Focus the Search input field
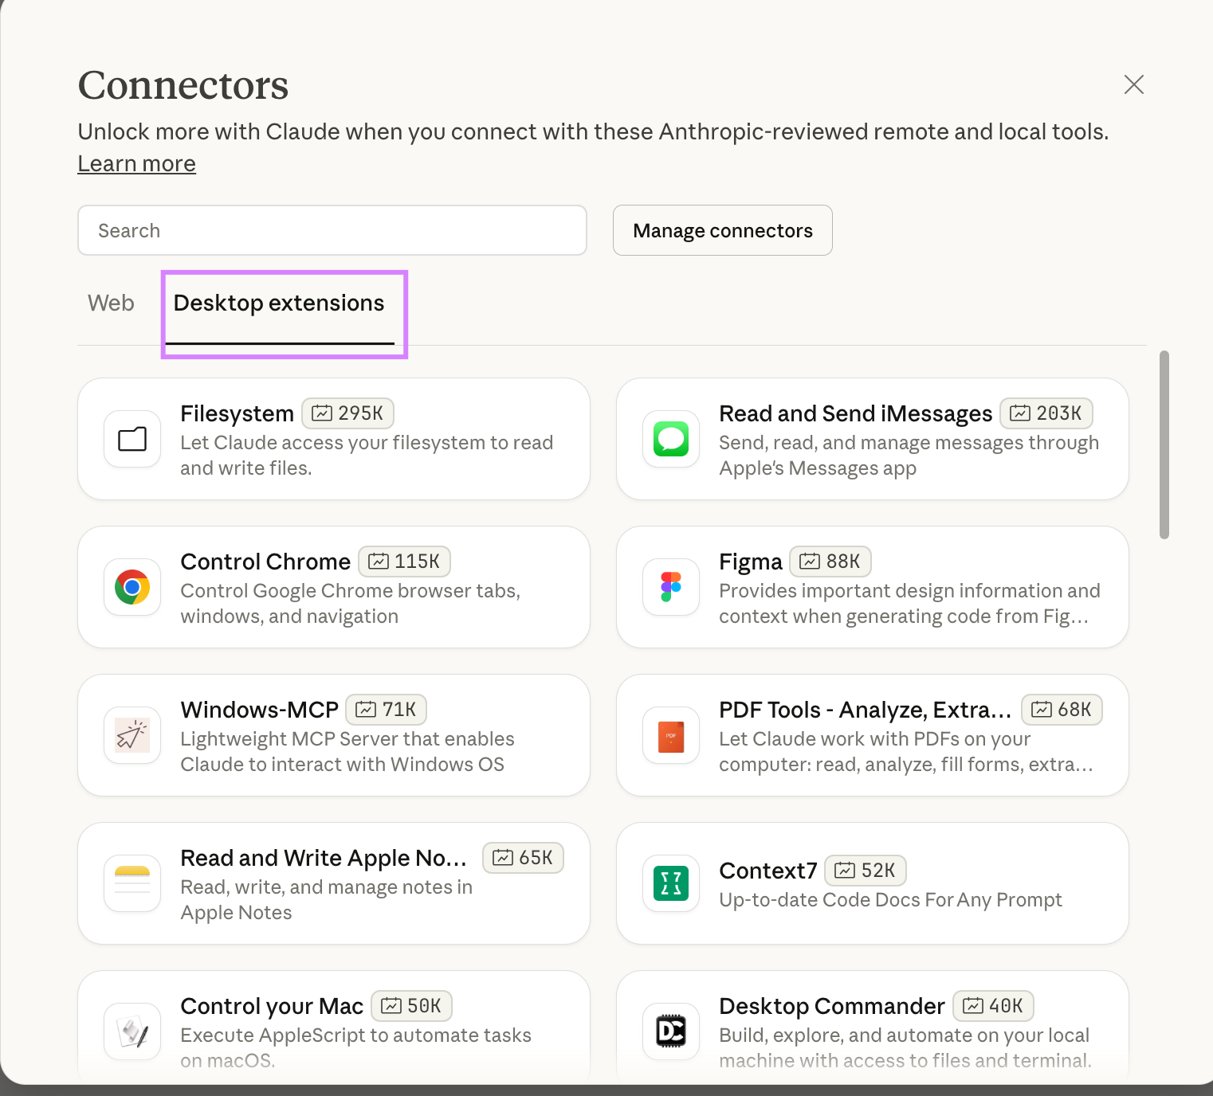 click(x=332, y=230)
